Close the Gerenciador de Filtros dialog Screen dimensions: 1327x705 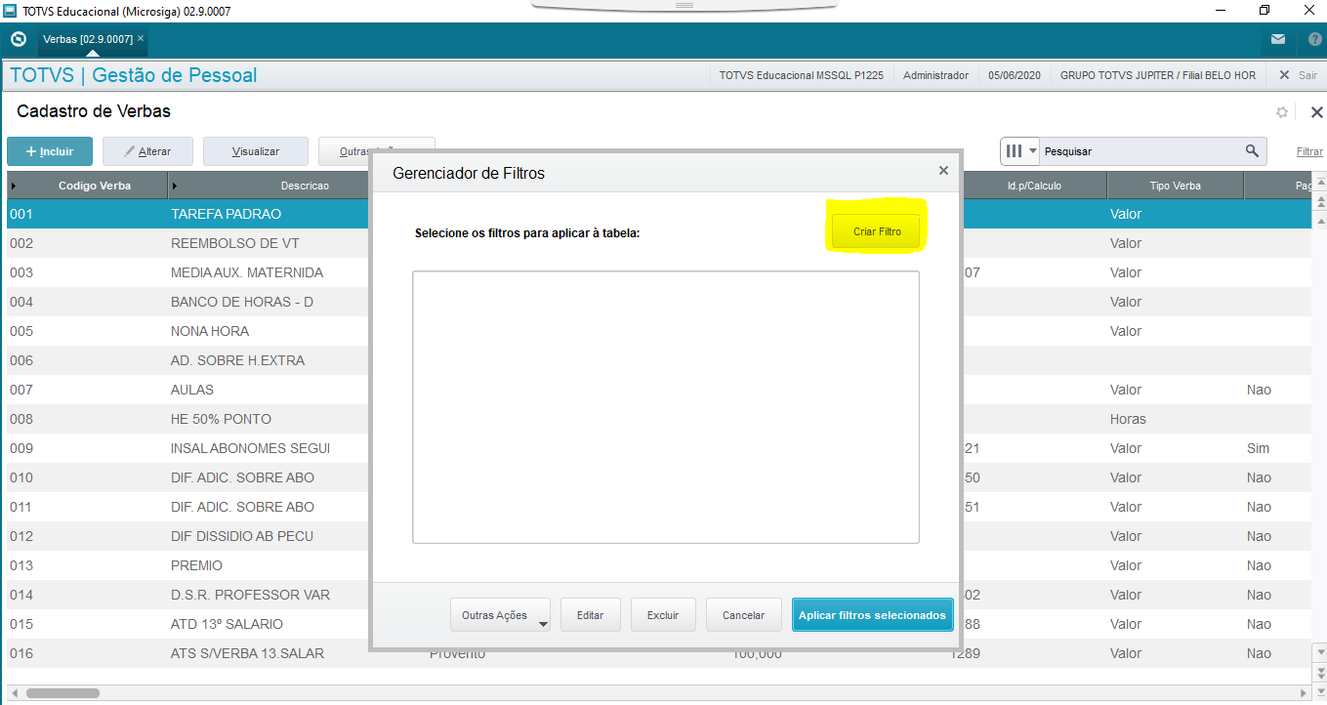click(x=943, y=170)
